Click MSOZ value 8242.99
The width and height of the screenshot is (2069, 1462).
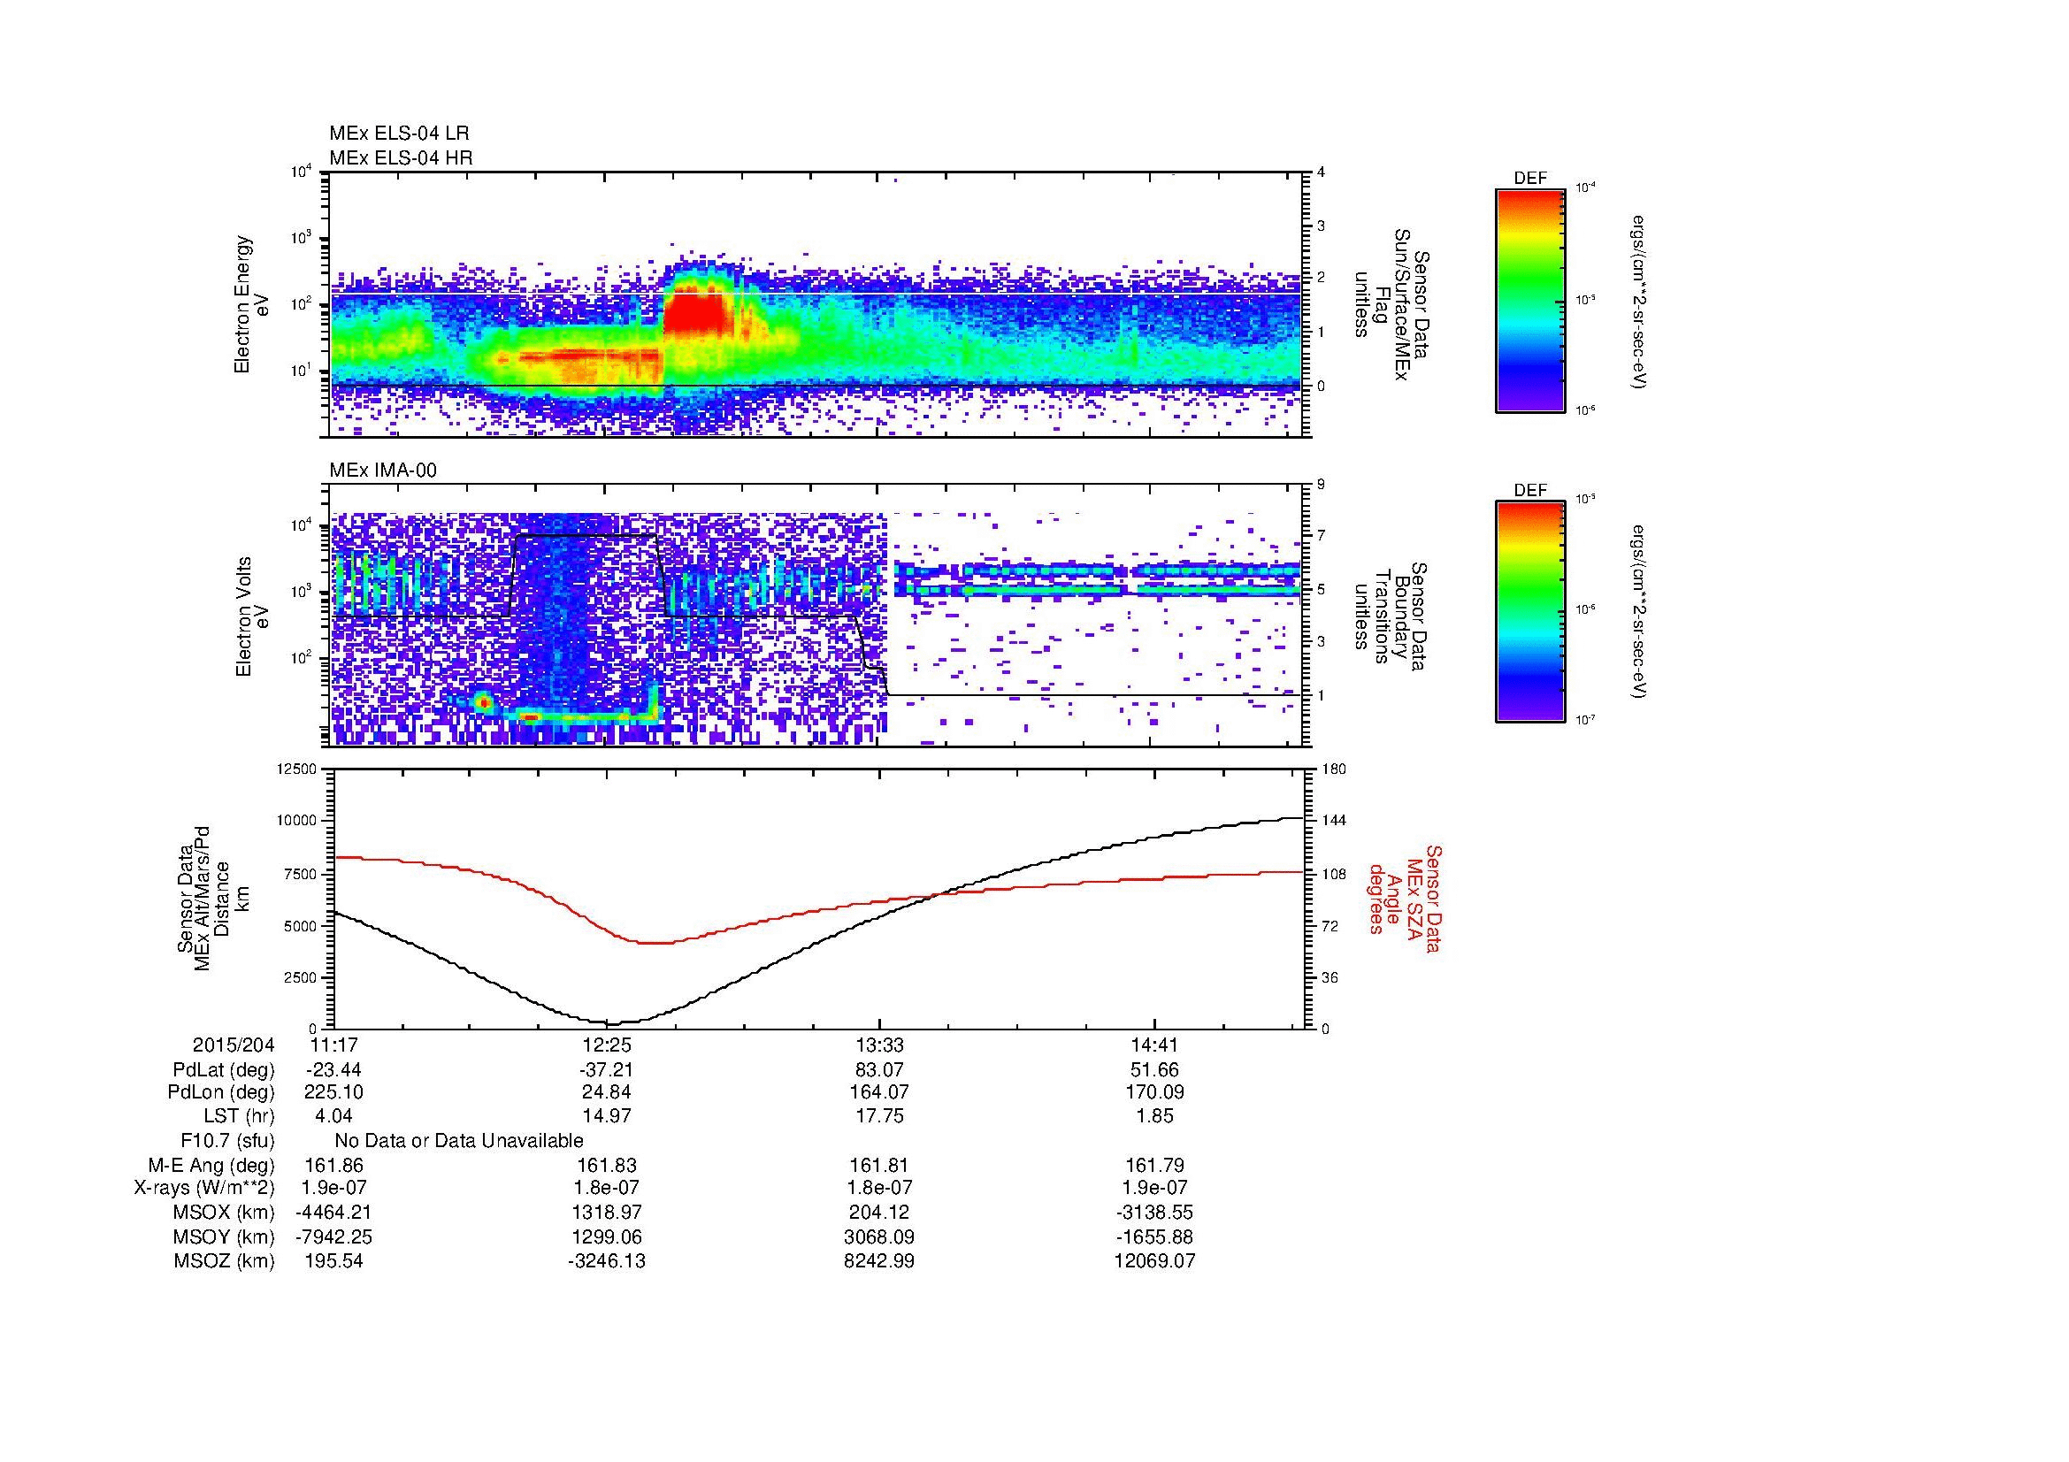coord(880,1261)
